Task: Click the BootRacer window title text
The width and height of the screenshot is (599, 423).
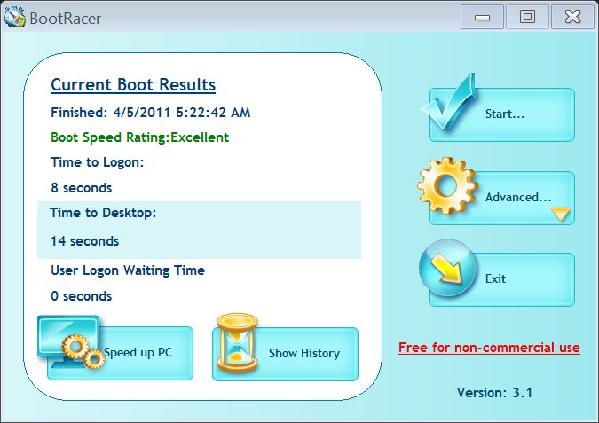Action: tap(66, 19)
